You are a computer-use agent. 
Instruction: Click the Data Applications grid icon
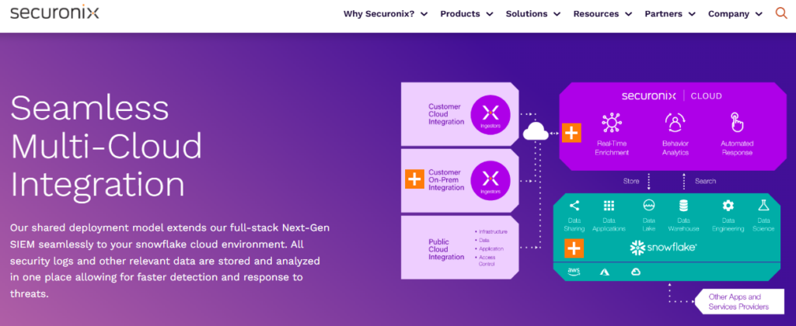pos(609,206)
